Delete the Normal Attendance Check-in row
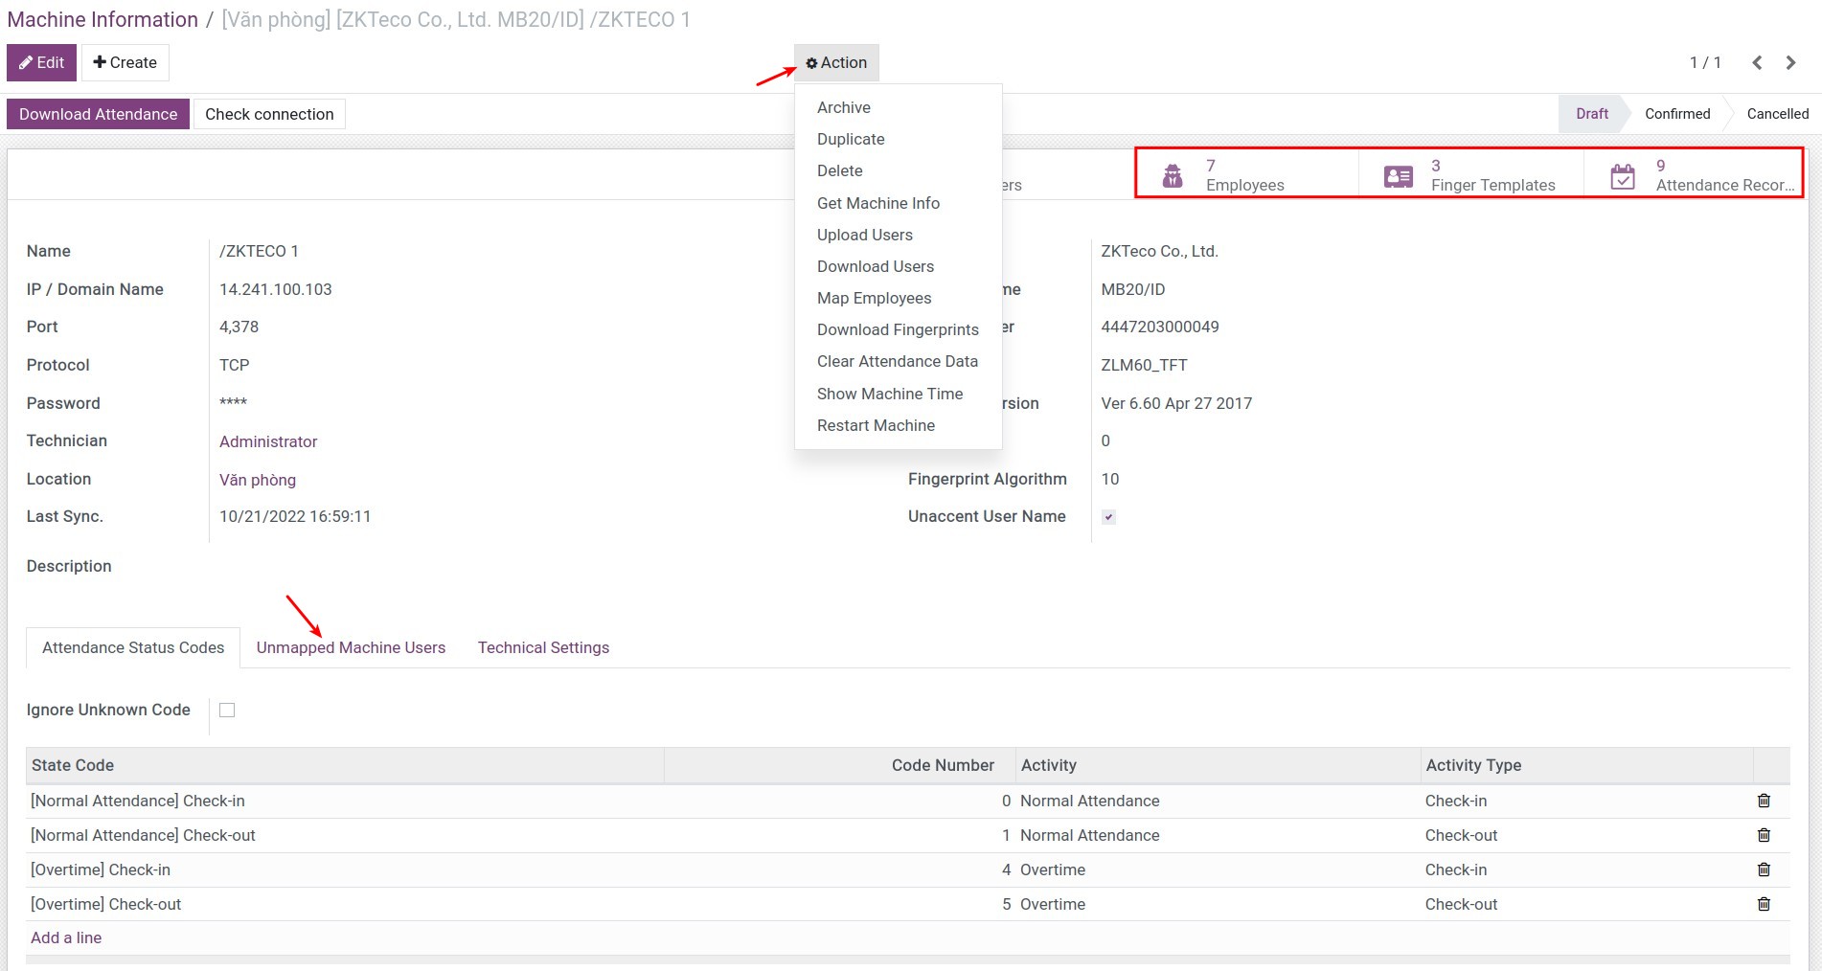This screenshot has height=971, width=1822. 1764,801
